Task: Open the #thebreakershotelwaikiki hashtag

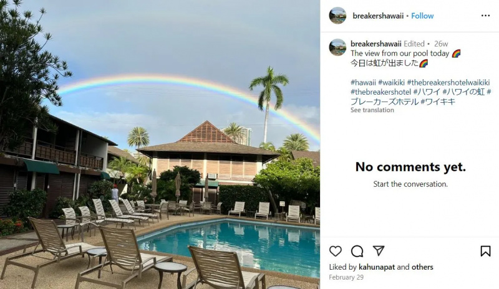Action: (448, 82)
